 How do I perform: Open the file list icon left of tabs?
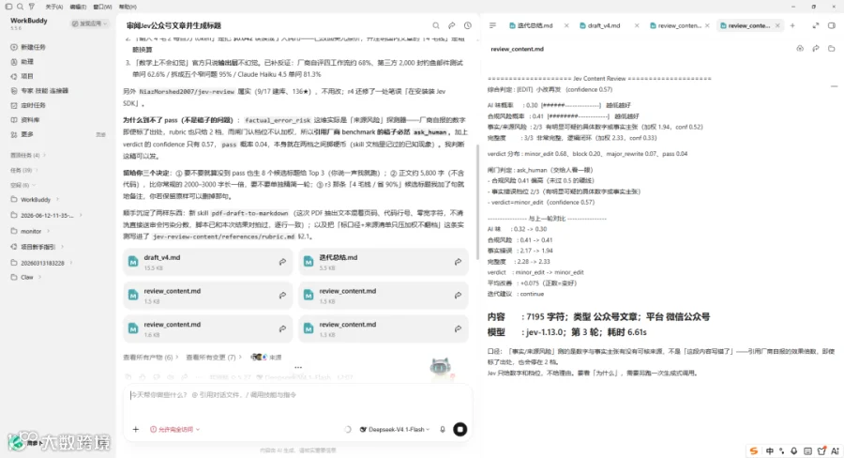point(492,25)
